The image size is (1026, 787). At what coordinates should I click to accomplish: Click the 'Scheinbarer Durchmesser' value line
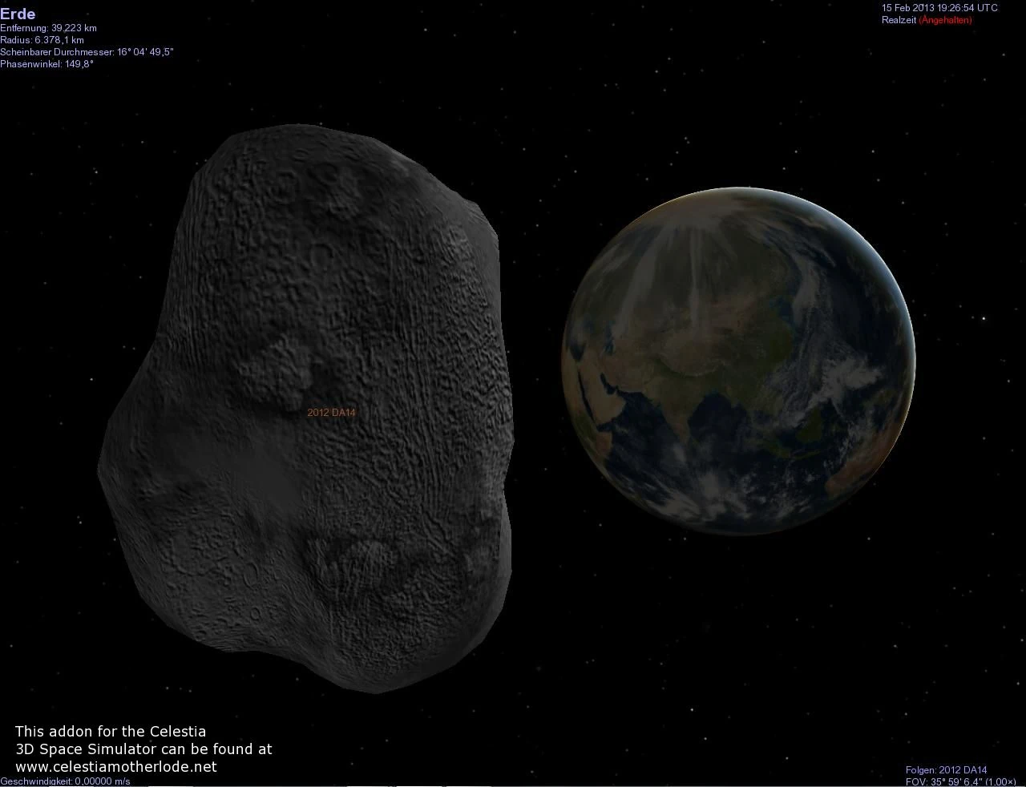pos(87,52)
